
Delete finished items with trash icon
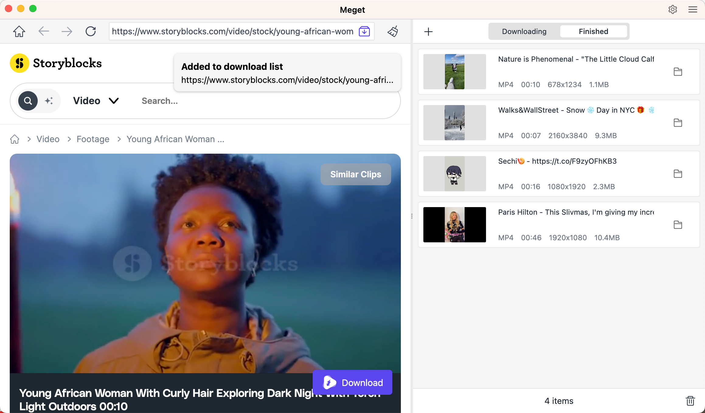coord(690,401)
